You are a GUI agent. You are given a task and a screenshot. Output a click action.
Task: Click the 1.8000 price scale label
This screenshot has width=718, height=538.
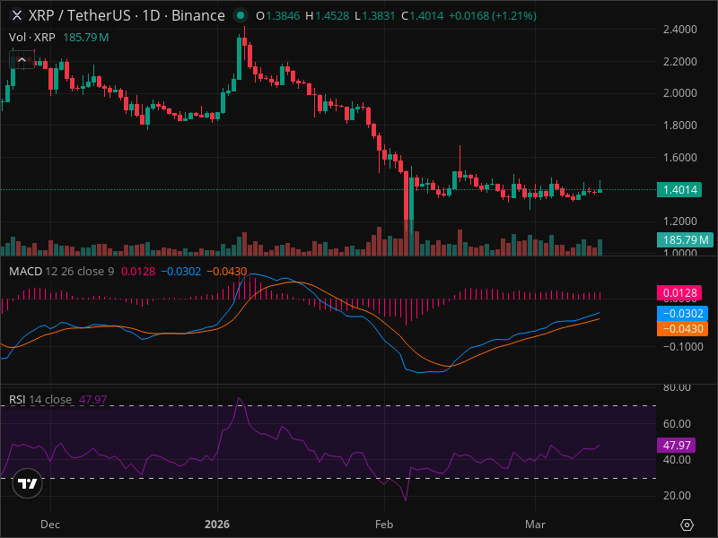point(680,125)
